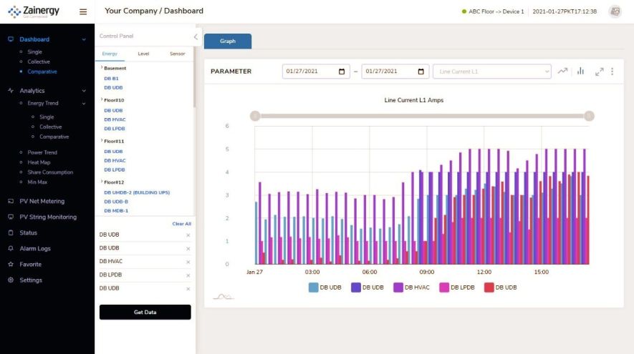Image resolution: width=634 pixels, height=354 pixels.
Task: Collapse the Dashboard menu chevron
Action: pos(84,39)
